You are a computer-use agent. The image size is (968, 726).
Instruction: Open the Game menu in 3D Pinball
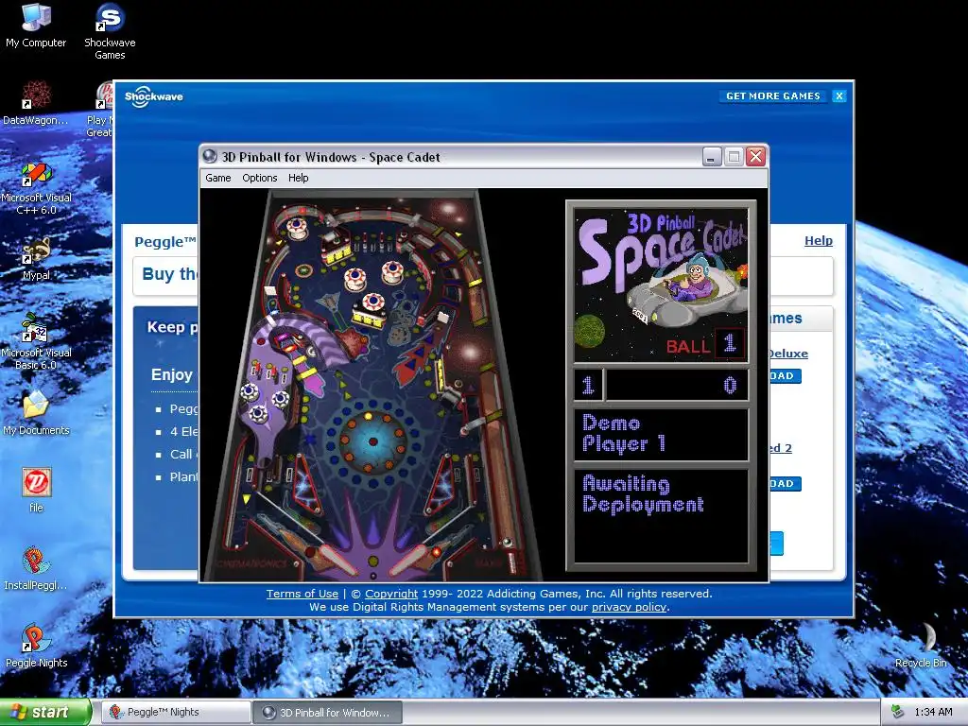218,178
